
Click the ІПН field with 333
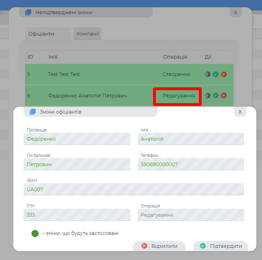[77, 215]
